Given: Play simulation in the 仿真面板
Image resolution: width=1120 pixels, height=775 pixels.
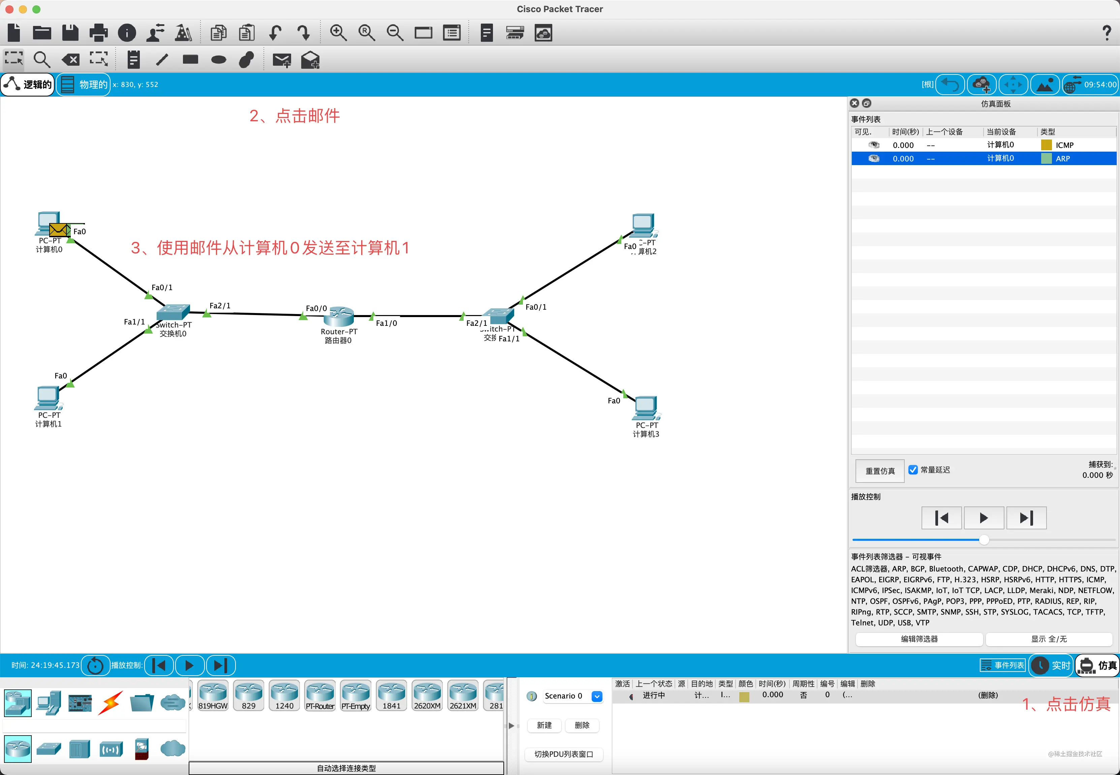Looking at the screenshot, I should click(984, 518).
